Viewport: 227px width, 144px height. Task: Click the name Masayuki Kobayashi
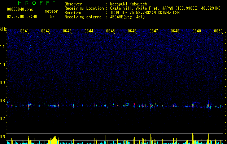click(130, 4)
